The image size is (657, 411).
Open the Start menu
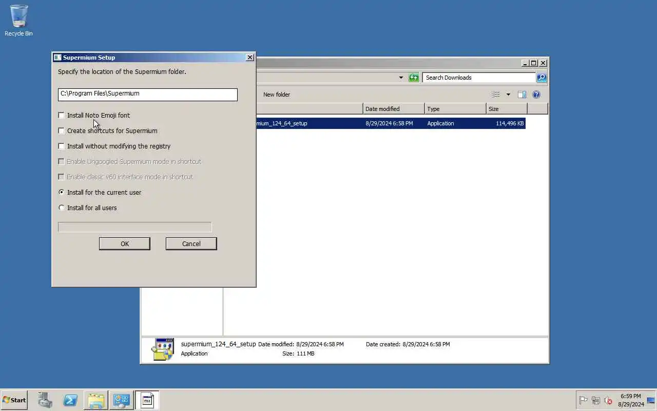pyautogui.click(x=14, y=400)
